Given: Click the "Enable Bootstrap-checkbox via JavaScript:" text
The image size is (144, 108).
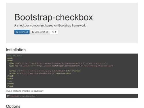Looking at the screenshot, I should [x=25, y=91].
